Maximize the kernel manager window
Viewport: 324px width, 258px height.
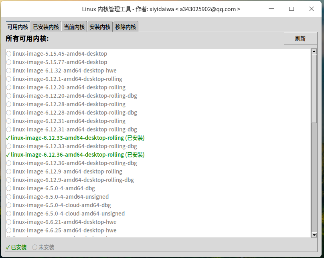292,9
